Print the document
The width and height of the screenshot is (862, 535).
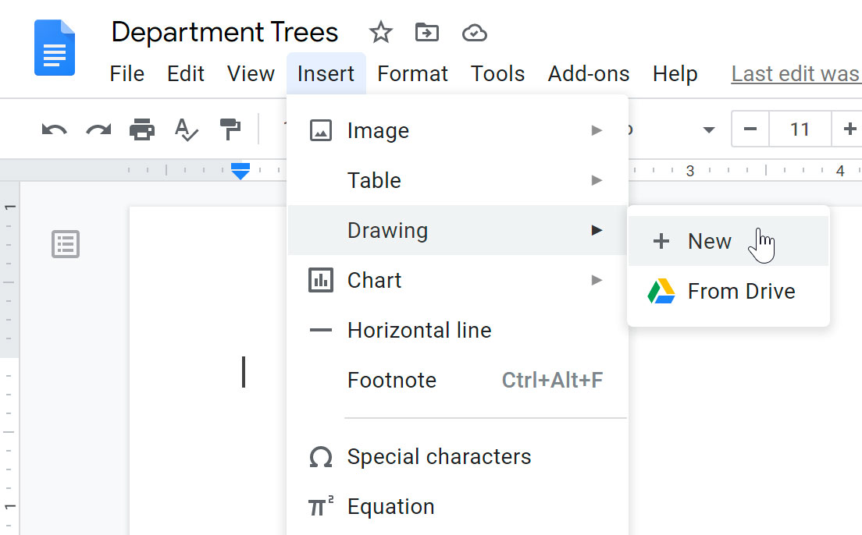[x=142, y=129]
